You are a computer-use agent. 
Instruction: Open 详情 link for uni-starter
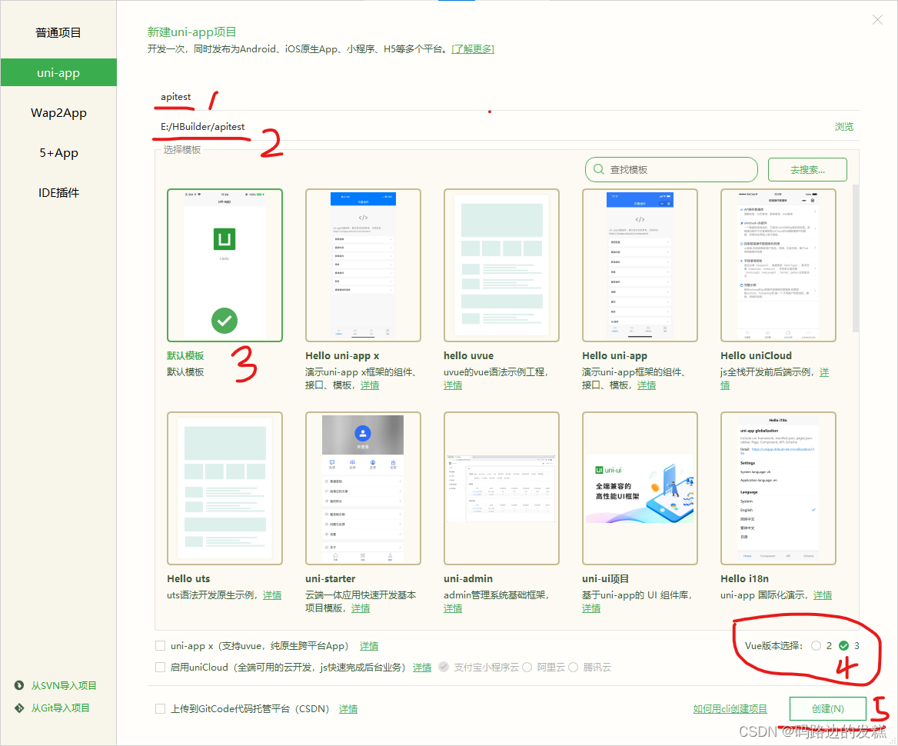[x=361, y=608]
